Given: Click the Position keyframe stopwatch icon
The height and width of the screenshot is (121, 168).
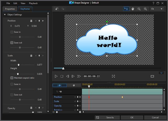Looking at the screenshot, I should pyautogui.click(x=31, y=21).
